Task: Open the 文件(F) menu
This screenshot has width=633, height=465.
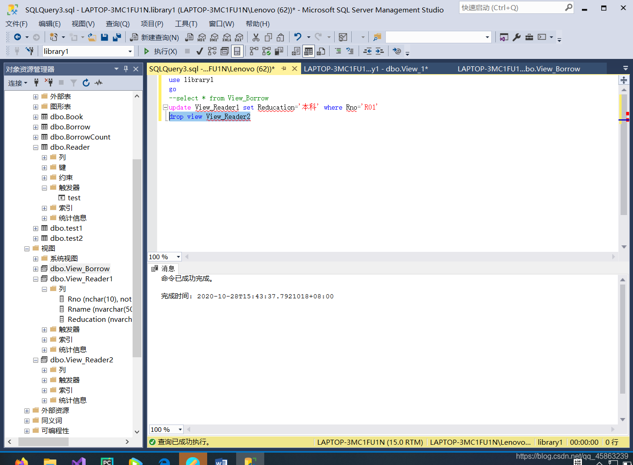Action: click(17, 23)
